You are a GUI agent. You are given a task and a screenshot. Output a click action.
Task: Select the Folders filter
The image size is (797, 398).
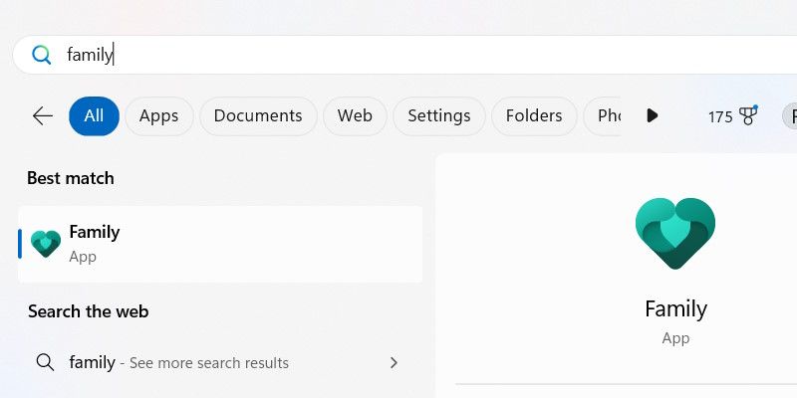tap(534, 116)
